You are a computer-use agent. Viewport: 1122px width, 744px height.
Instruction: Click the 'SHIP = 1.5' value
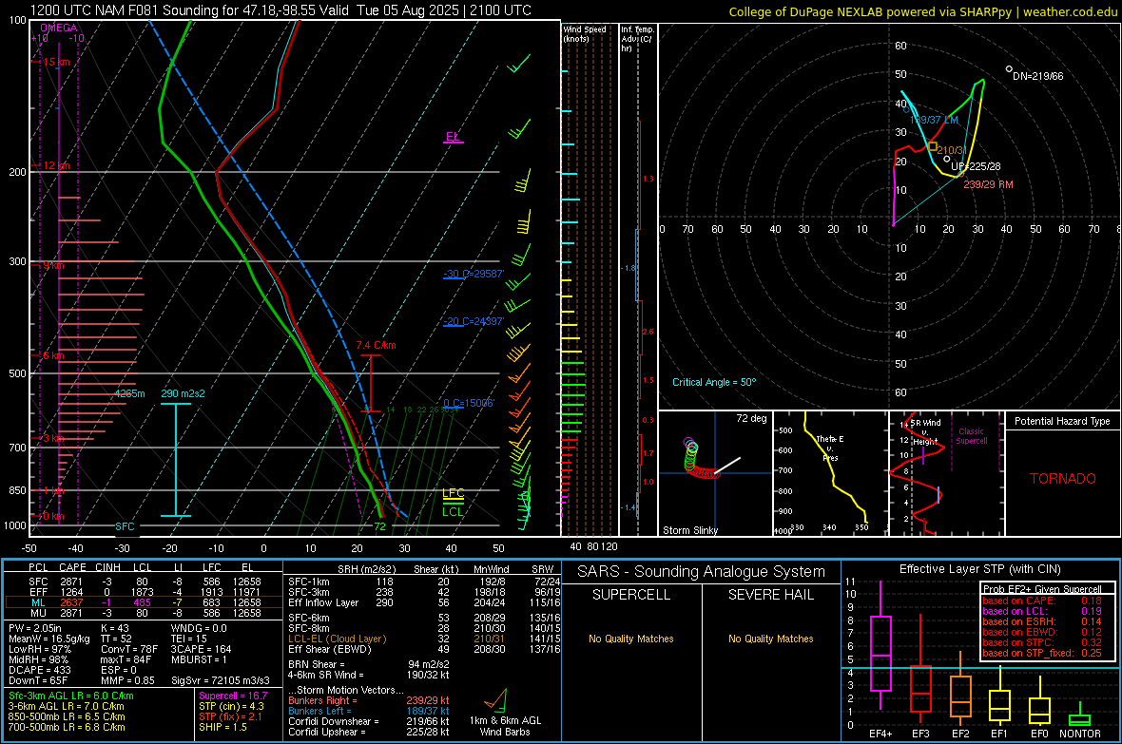(222, 727)
